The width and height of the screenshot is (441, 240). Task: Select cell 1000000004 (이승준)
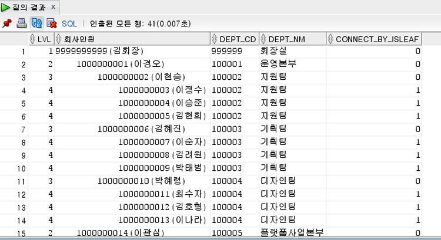132,103
